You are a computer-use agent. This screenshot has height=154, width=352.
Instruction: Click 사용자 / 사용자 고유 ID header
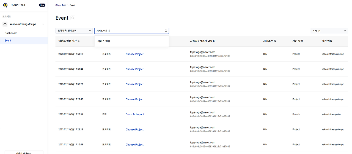[203, 41]
